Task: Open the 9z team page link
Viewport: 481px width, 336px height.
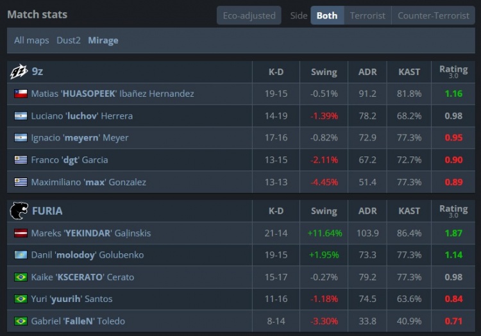Action: [x=37, y=71]
